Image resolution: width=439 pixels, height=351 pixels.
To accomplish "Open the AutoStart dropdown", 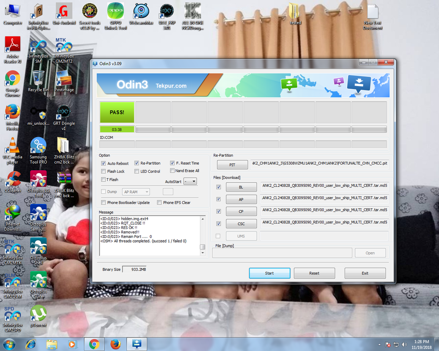I will 190,181.
